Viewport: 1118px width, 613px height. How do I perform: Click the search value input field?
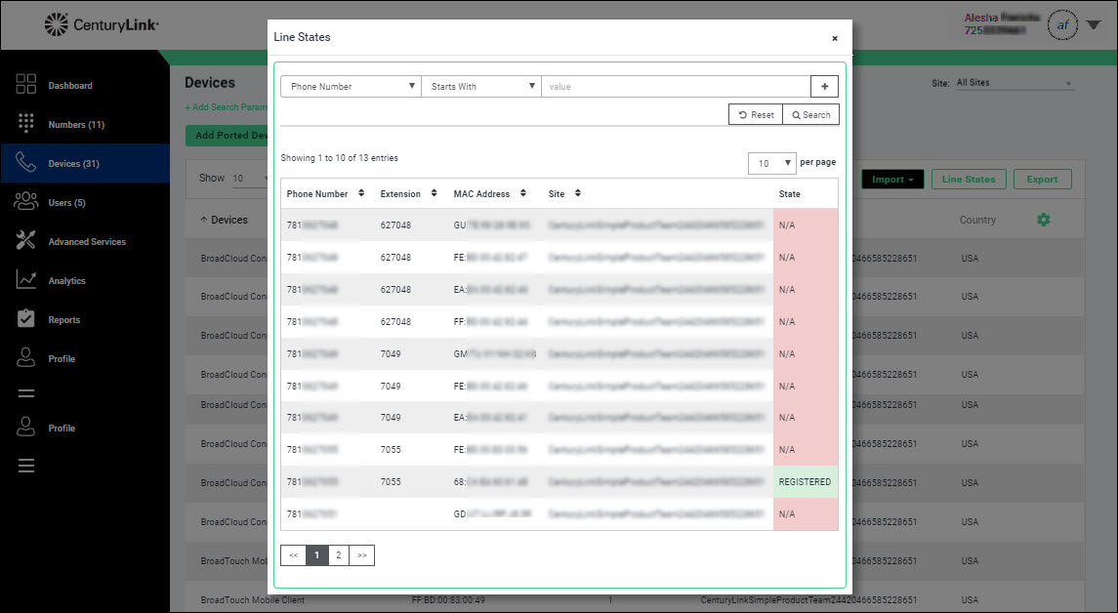[675, 87]
